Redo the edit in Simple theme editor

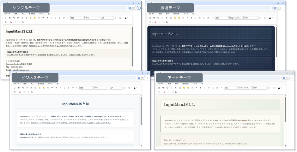[x=18, y=18]
